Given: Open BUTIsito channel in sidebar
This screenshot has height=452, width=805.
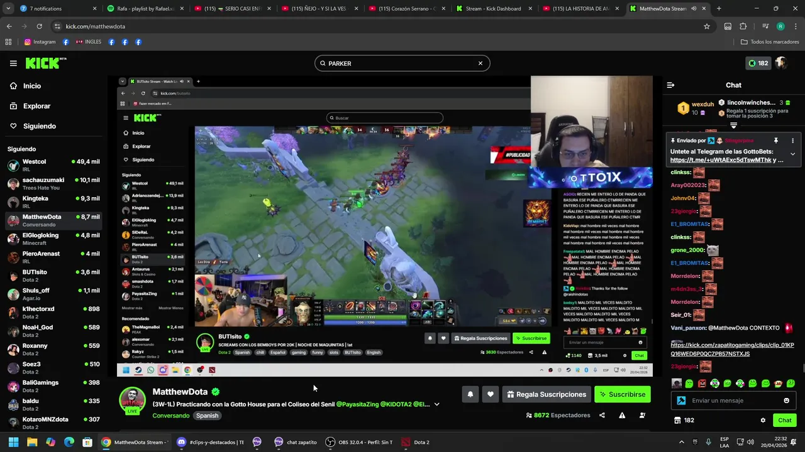Looking at the screenshot, I should 54,276.
